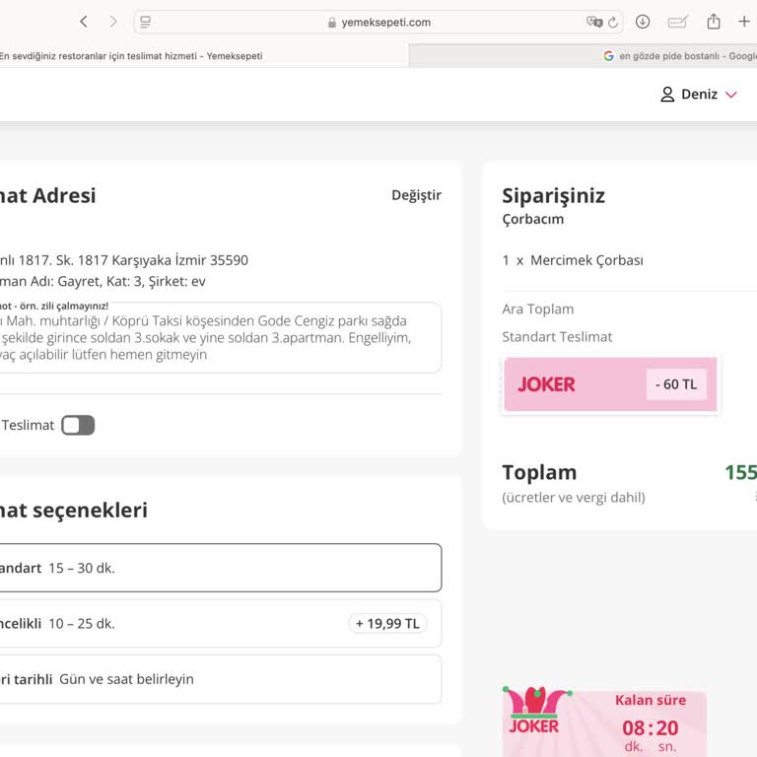
Task: Click the yemeksepeti.com address bar
Action: (378, 23)
